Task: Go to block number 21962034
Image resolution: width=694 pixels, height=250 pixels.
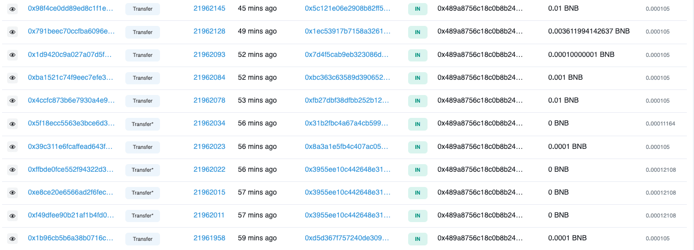Action: coord(209,123)
